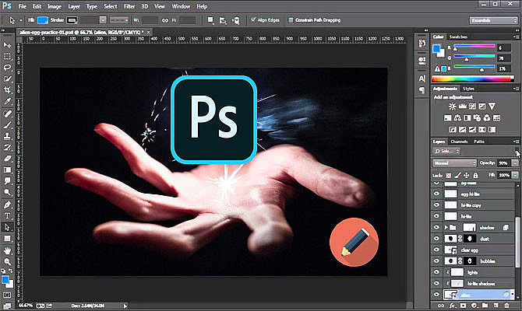This screenshot has height=311, width=522.
Task: Add a Levels adjustment
Action: click(x=463, y=107)
